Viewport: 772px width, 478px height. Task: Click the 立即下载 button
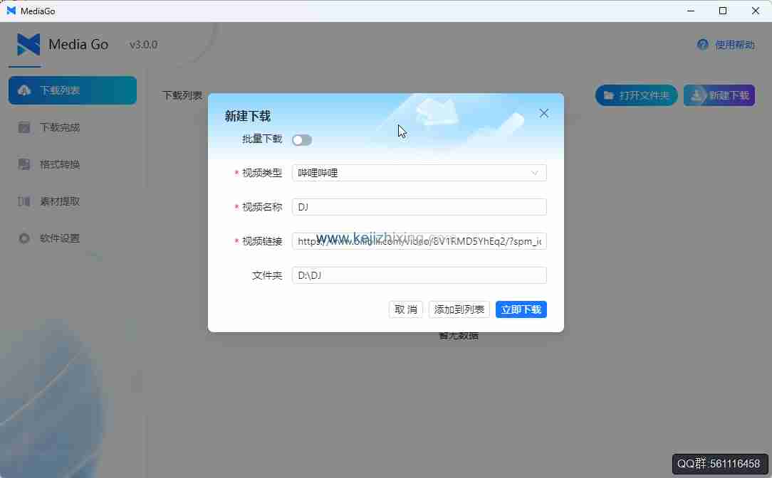[x=521, y=309]
